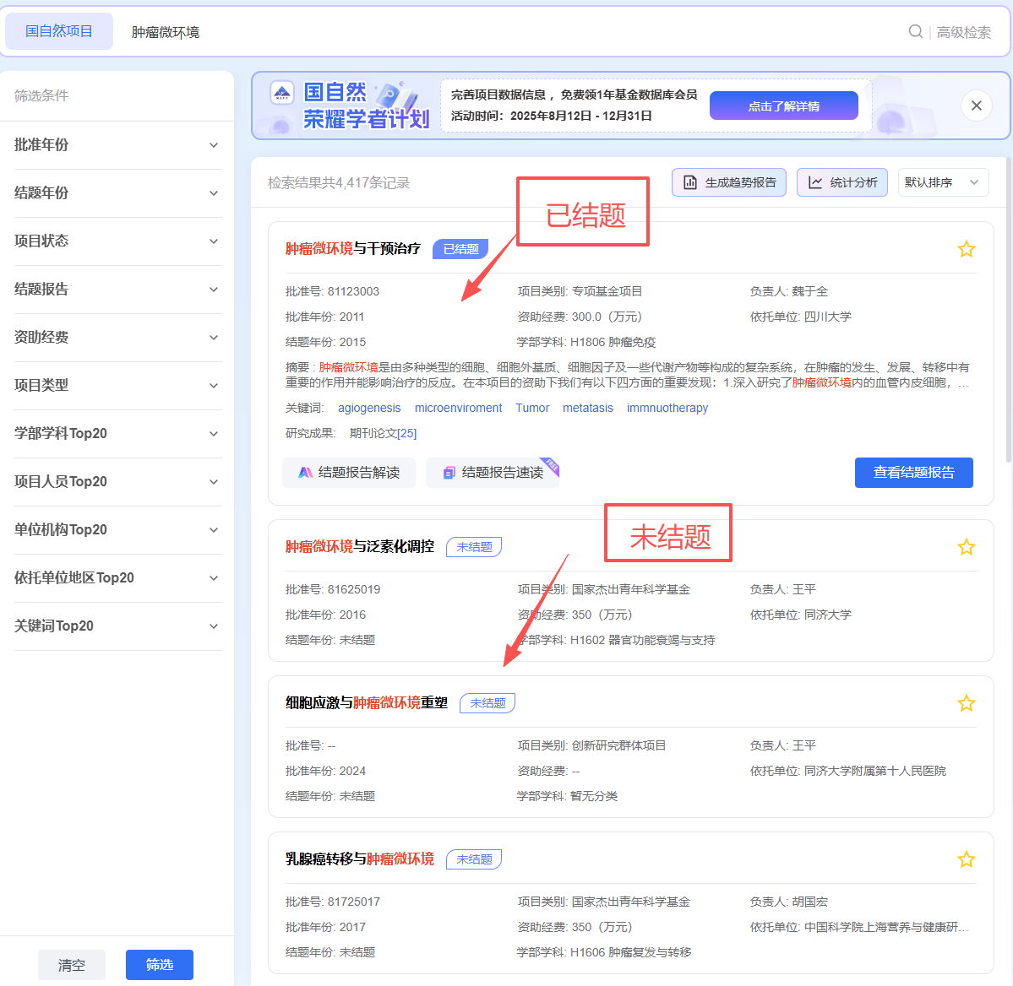This screenshot has height=986, width=1013.
Task: Click text 检索结果共4,417条记录
Action: (x=339, y=182)
